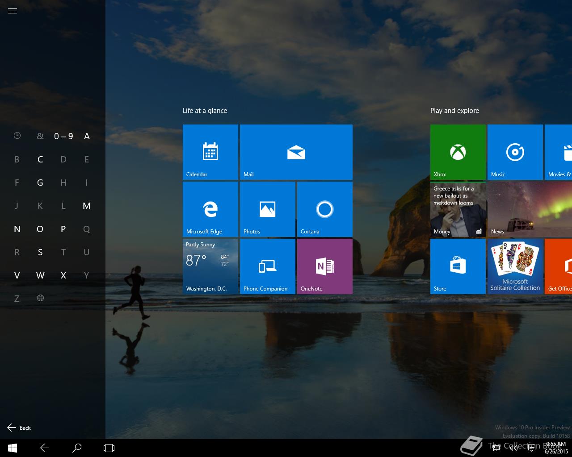Select the 'Life at a glance' group heading
The width and height of the screenshot is (572, 457).
pos(205,111)
